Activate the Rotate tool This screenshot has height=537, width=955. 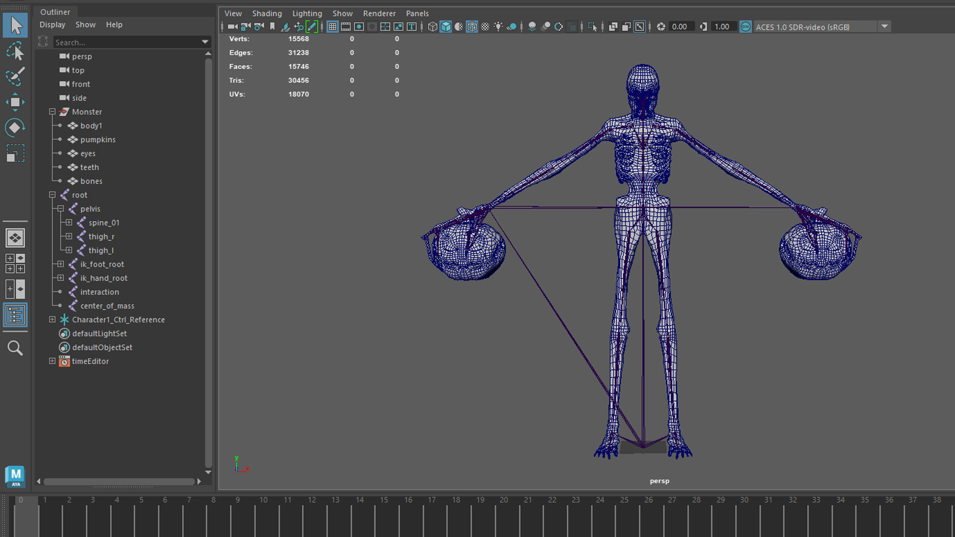[15, 128]
